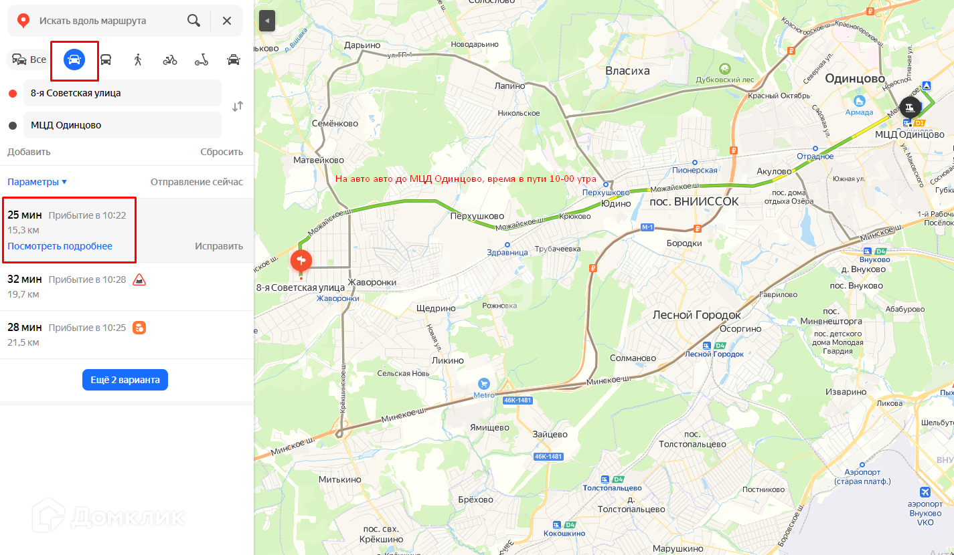Switch to public transport bus icon
Image resolution: width=954 pixels, height=555 pixels.
[106, 60]
